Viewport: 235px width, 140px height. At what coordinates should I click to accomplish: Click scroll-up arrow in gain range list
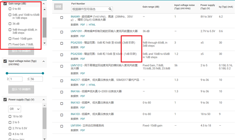coord(44,10)
